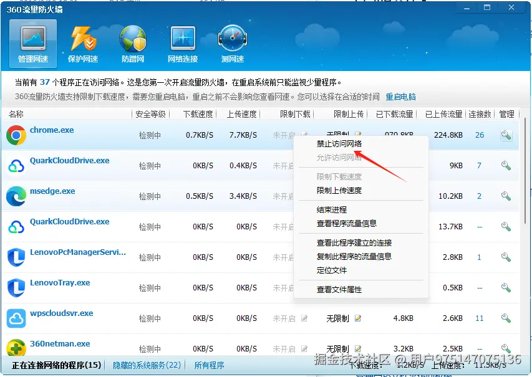Choose 查看此程序建立的连接 menu entry
The height and width of the screenshot is (377, 532).
(354, 243)
